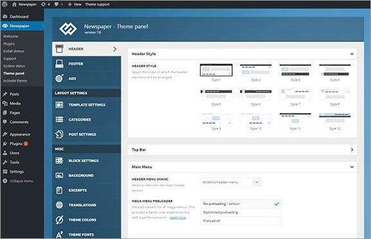Open Theme support in admin bar
Screen dimensions: 371x239
point(97,4)
